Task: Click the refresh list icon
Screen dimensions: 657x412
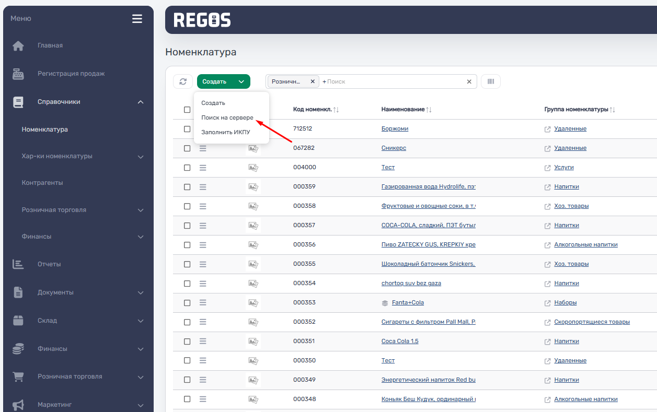Action: 182,81
